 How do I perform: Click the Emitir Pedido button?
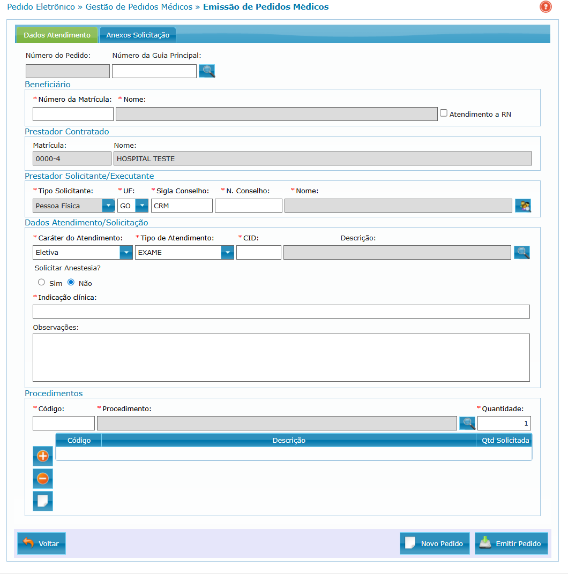(511, 543)
